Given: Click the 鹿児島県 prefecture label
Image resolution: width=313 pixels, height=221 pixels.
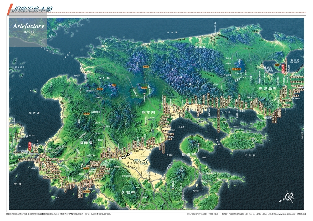Looking at the screenshot, I should tap(268, 89).
